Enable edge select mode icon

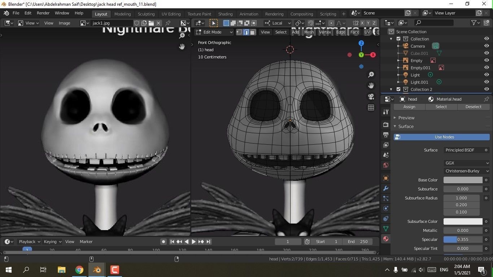click(246, 32)
